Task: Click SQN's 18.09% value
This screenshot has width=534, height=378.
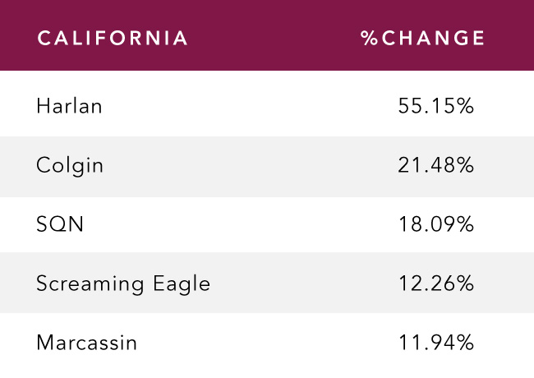Action: [x=436, y=224]
